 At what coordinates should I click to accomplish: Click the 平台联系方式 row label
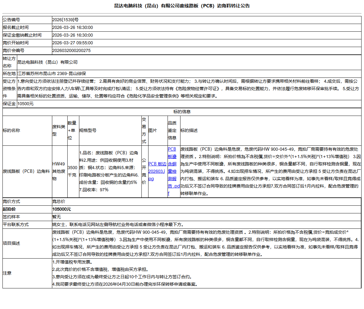(15, 225)
